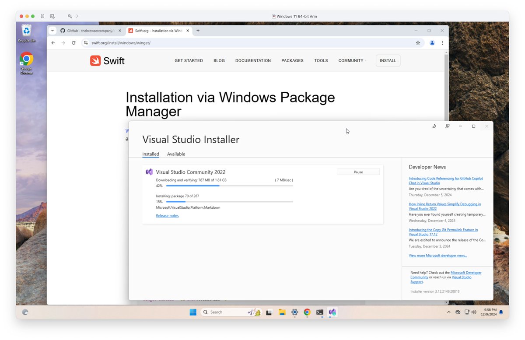Viewport: 525px width, 340px height.
Task: Toggle dark theme moon icon in Installer
Action: [x=434, y=126]
